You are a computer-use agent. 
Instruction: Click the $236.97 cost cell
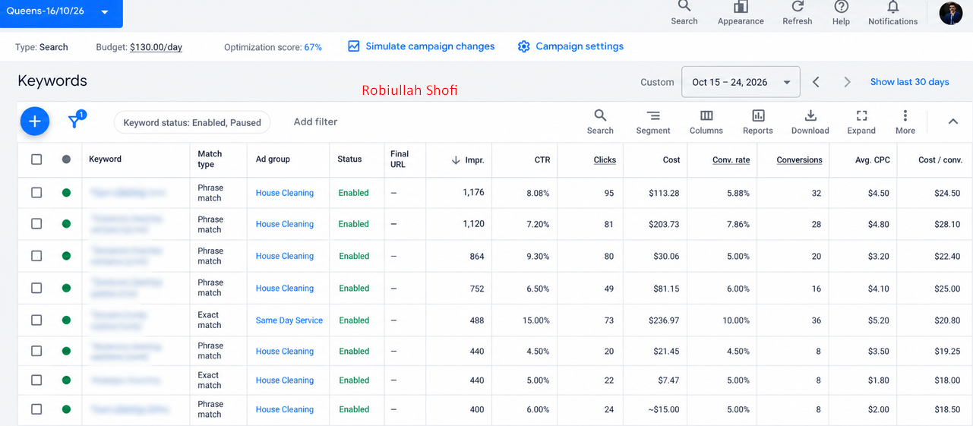click(x=664, y=320)
